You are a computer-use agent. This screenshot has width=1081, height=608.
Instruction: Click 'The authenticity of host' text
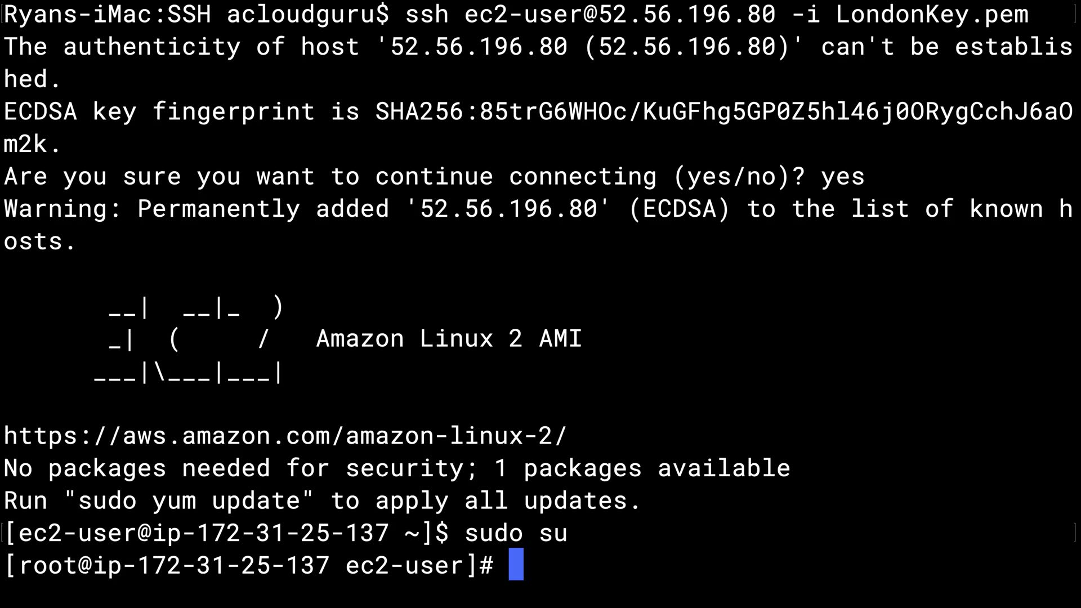click(181, 47)
